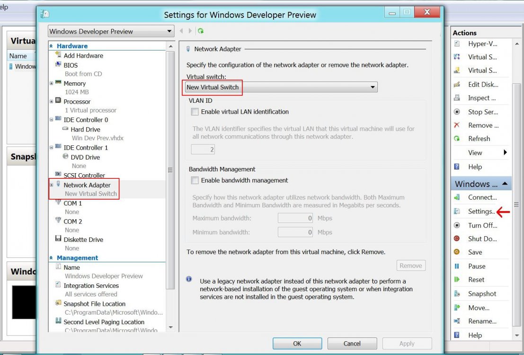
Task: Click the Apply button
Action: 407,343
